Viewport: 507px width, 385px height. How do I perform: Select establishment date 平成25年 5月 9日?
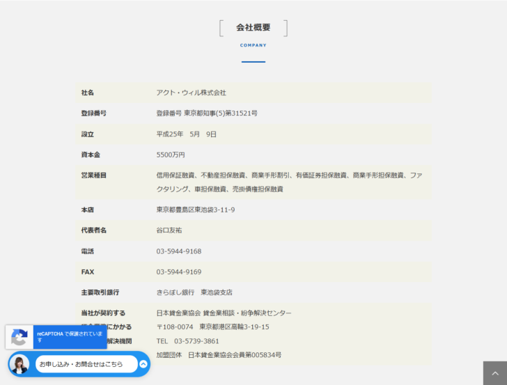click(x=186, y=134)
